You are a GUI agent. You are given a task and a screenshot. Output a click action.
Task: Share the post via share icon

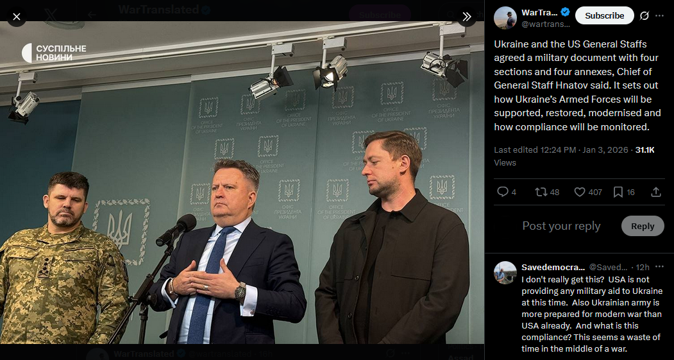(x=656, y=192)
